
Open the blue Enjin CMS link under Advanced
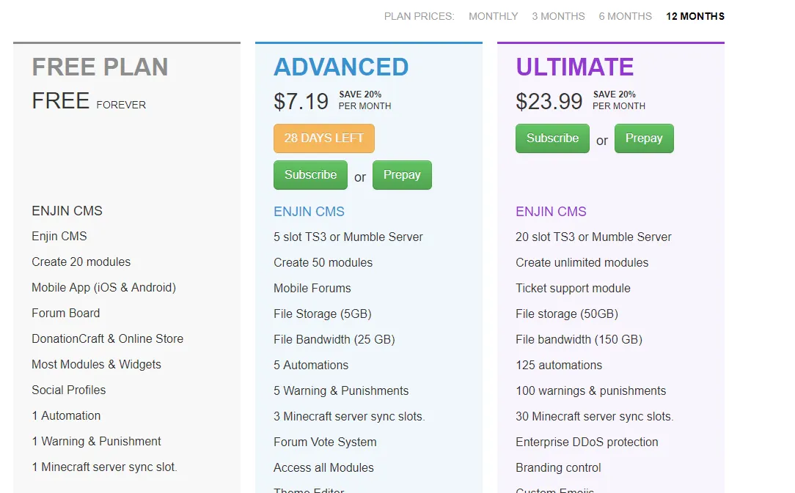[309, 212]
